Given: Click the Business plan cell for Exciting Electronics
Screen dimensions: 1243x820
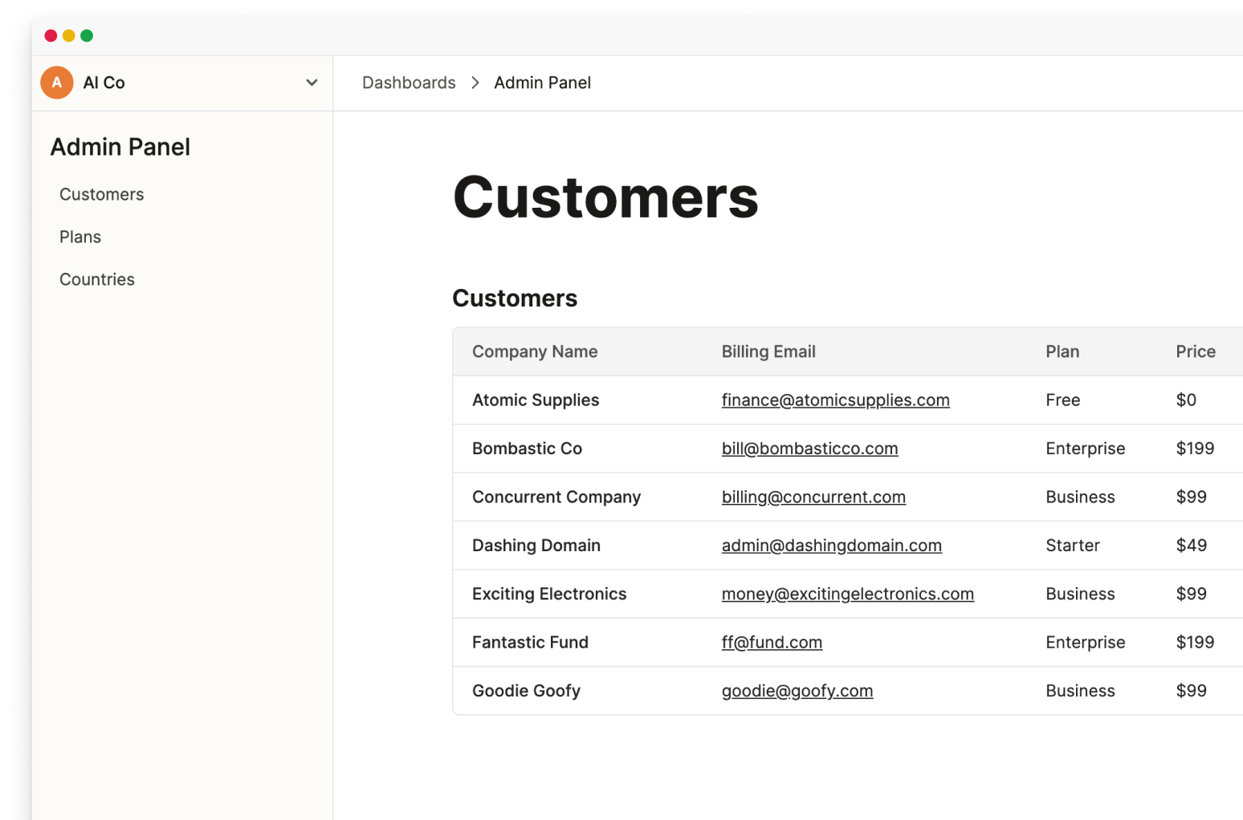Looking at the screenshot, I should [1080, 594].
